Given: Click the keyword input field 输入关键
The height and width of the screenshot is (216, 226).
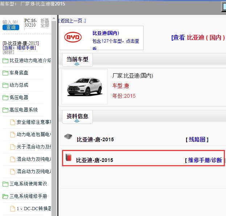Looking at the screenshot, I should point(10,22).
